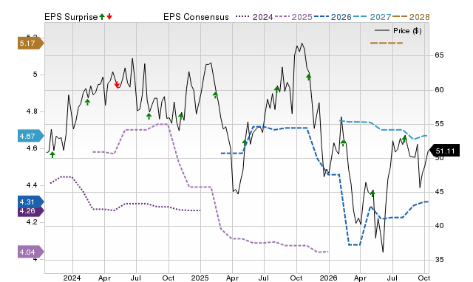
Task: Select the green surprise arrow near the October 2025 peak
Action: point(309,77)
